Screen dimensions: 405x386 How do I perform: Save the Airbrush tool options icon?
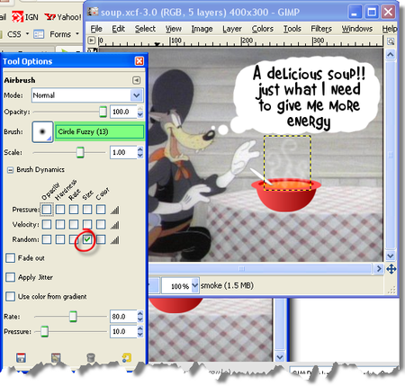tap(21, 357)
